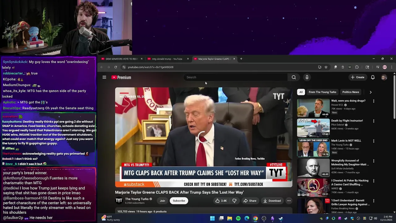Screen dimensions: 396x223
Task: Open options for 'Death by Flight Instructor!' video
Action: tap(374, 121)
